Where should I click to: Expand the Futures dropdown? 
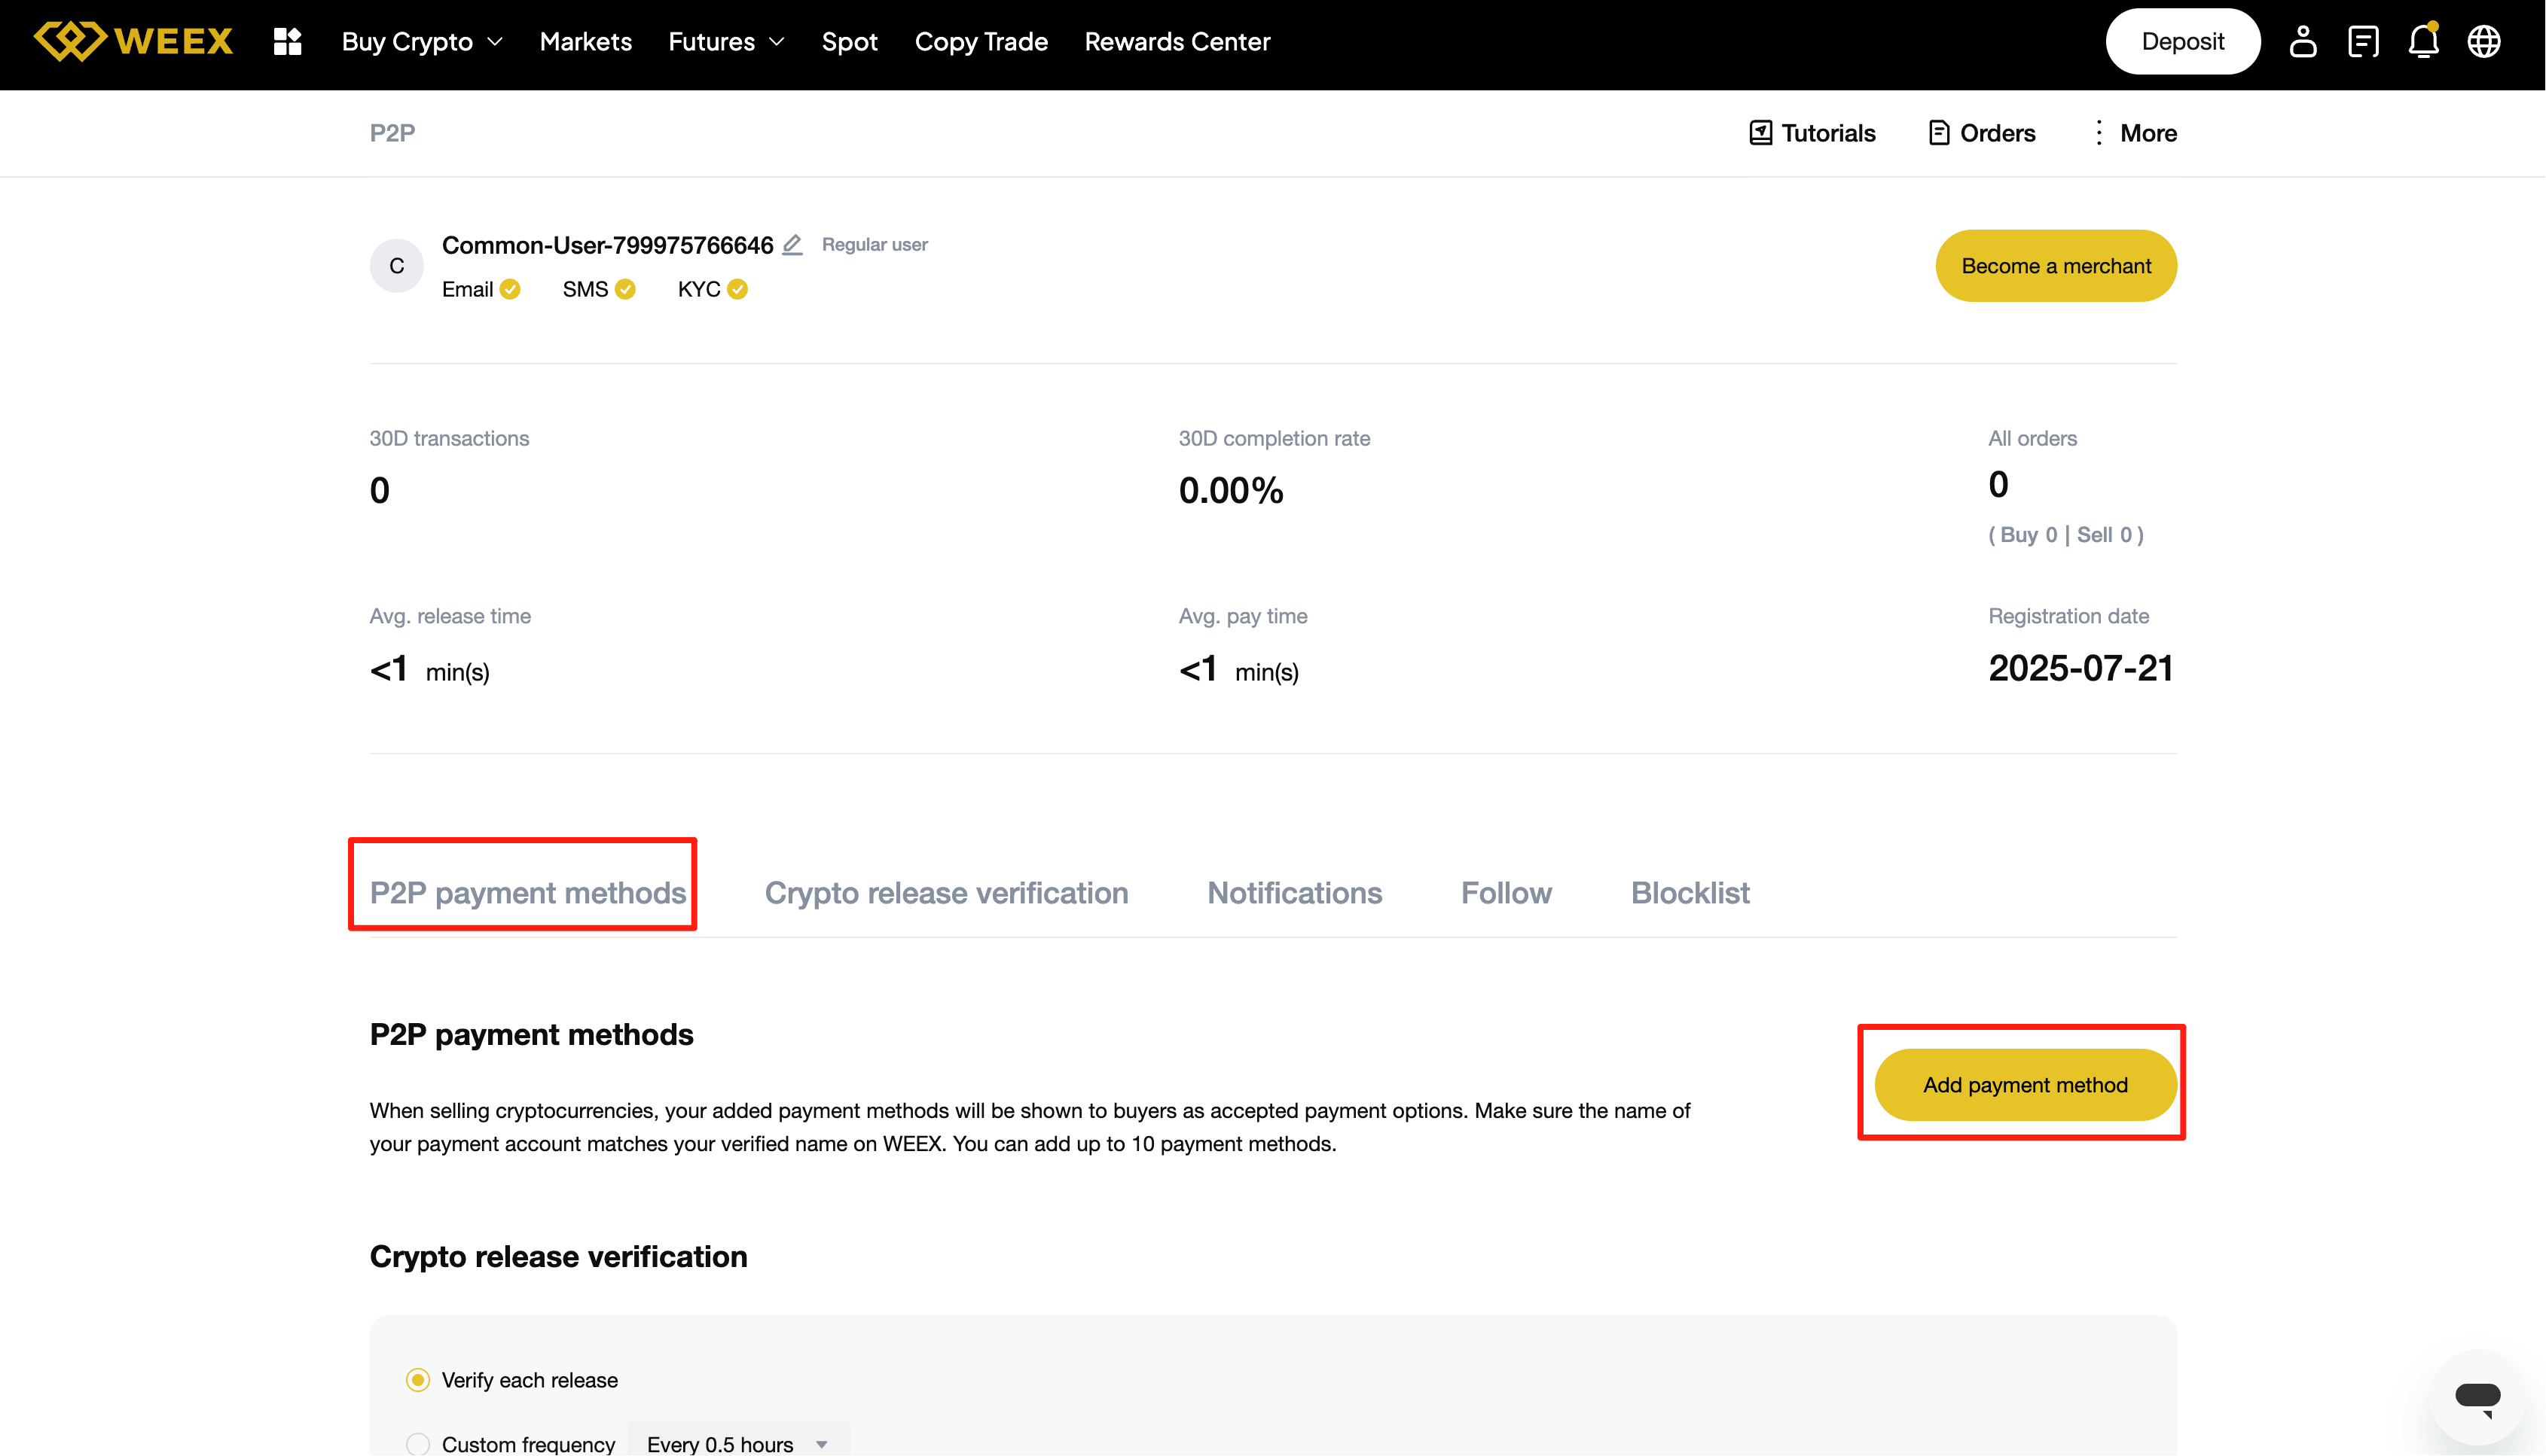(x=725, y=41)
